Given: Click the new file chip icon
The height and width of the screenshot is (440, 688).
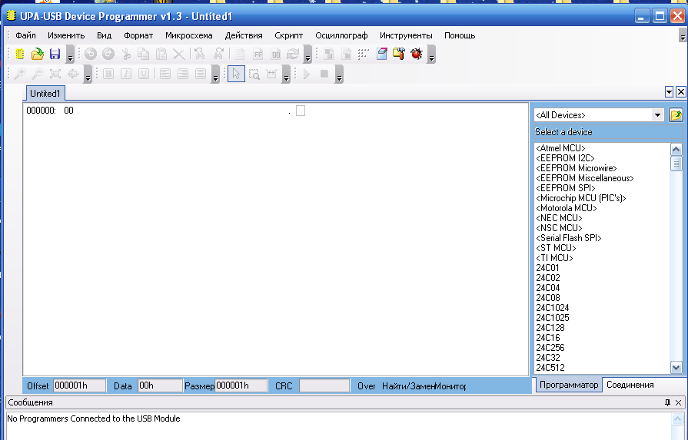Looking at the screenshot, I should click(x=20, y=54).
